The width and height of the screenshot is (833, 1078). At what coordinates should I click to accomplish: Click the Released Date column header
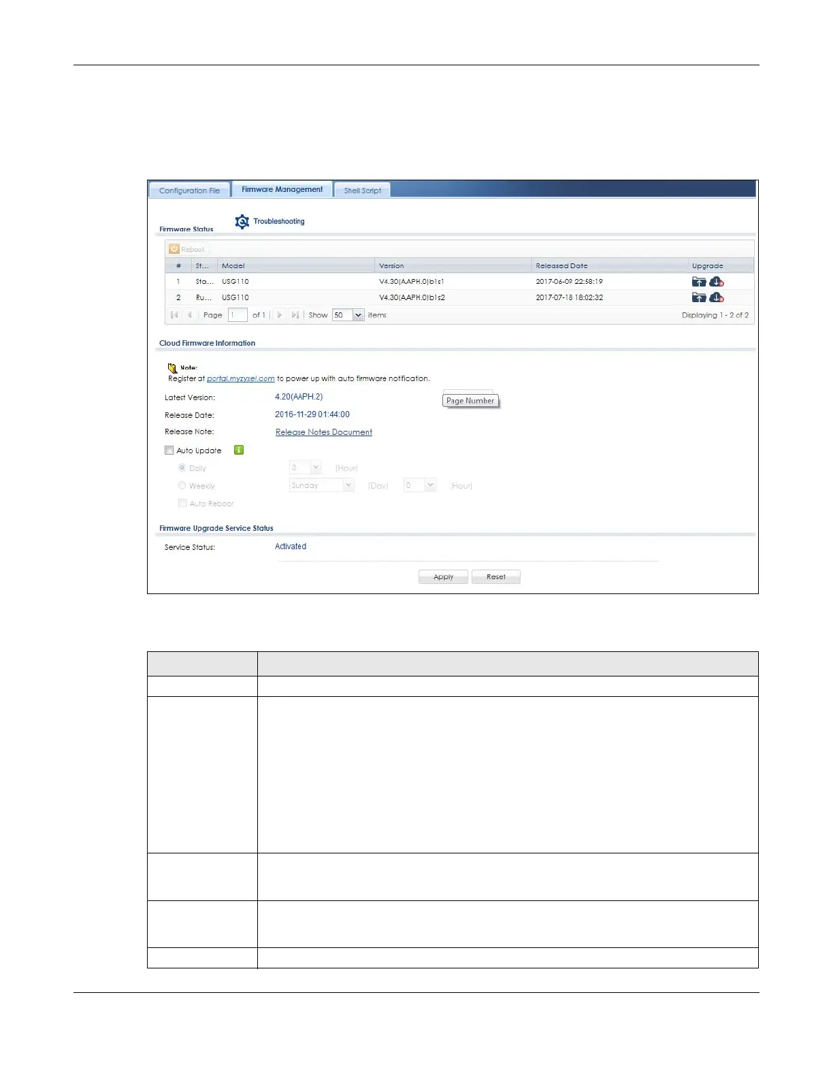(x=609, y=266)
